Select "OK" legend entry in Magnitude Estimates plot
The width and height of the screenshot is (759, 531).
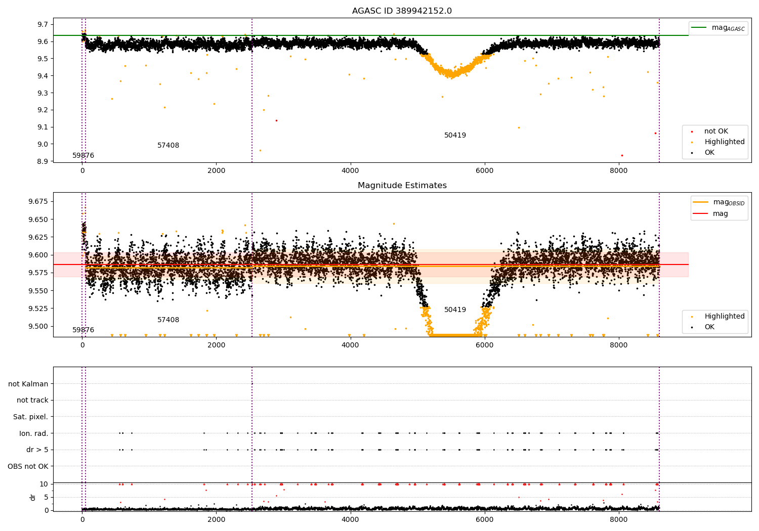pos(709,327)
